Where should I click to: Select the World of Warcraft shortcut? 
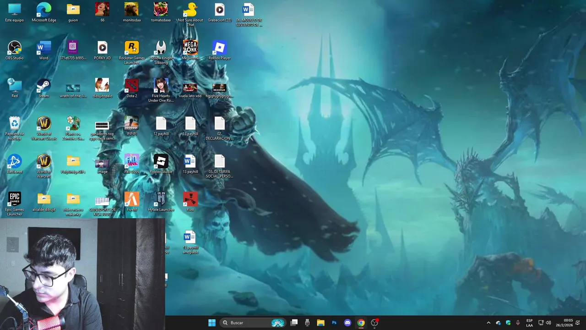(x=44, y=166)
